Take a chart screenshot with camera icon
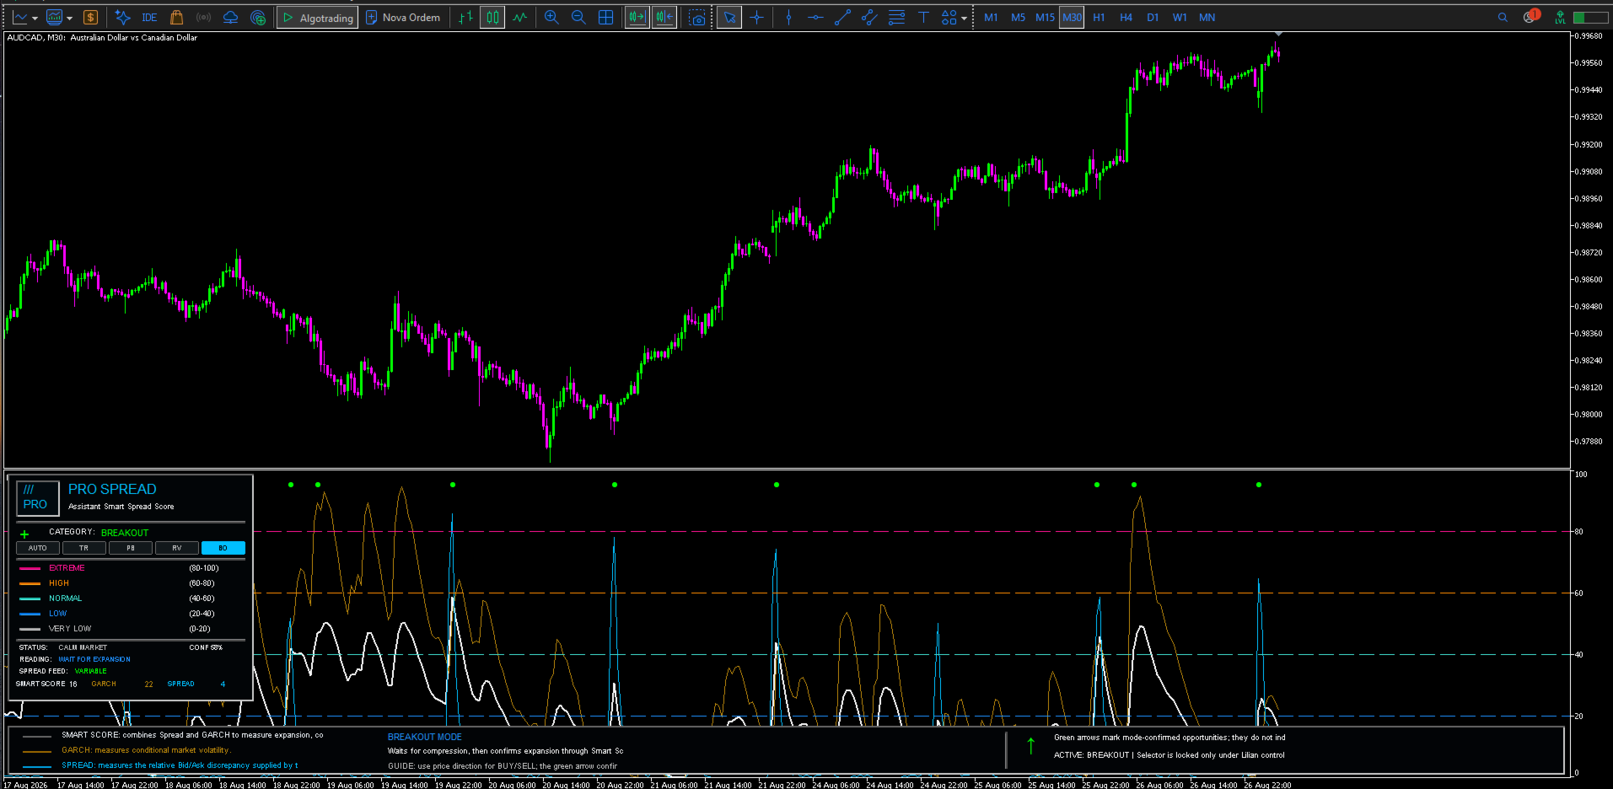This screenshot has height=789, width=1613. (x=697, y=18)
